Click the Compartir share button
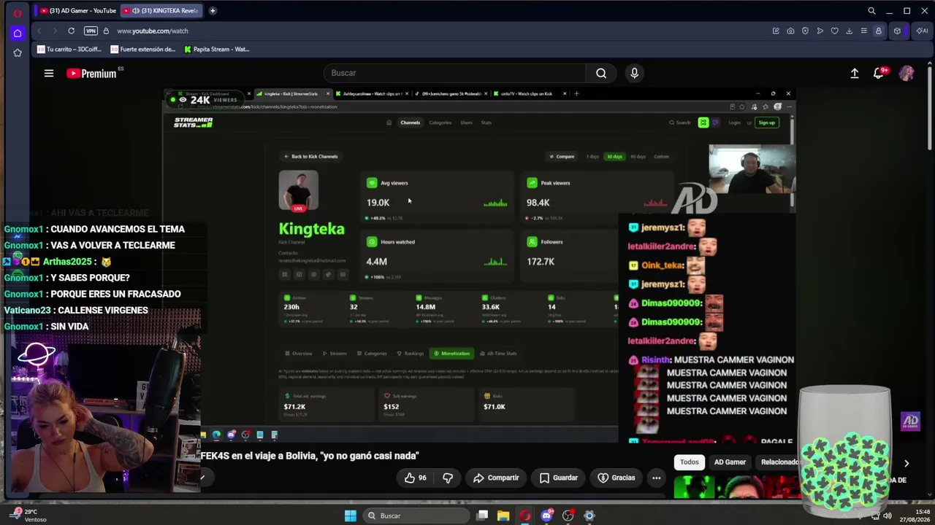935x525 pixels. coord(496,478)
